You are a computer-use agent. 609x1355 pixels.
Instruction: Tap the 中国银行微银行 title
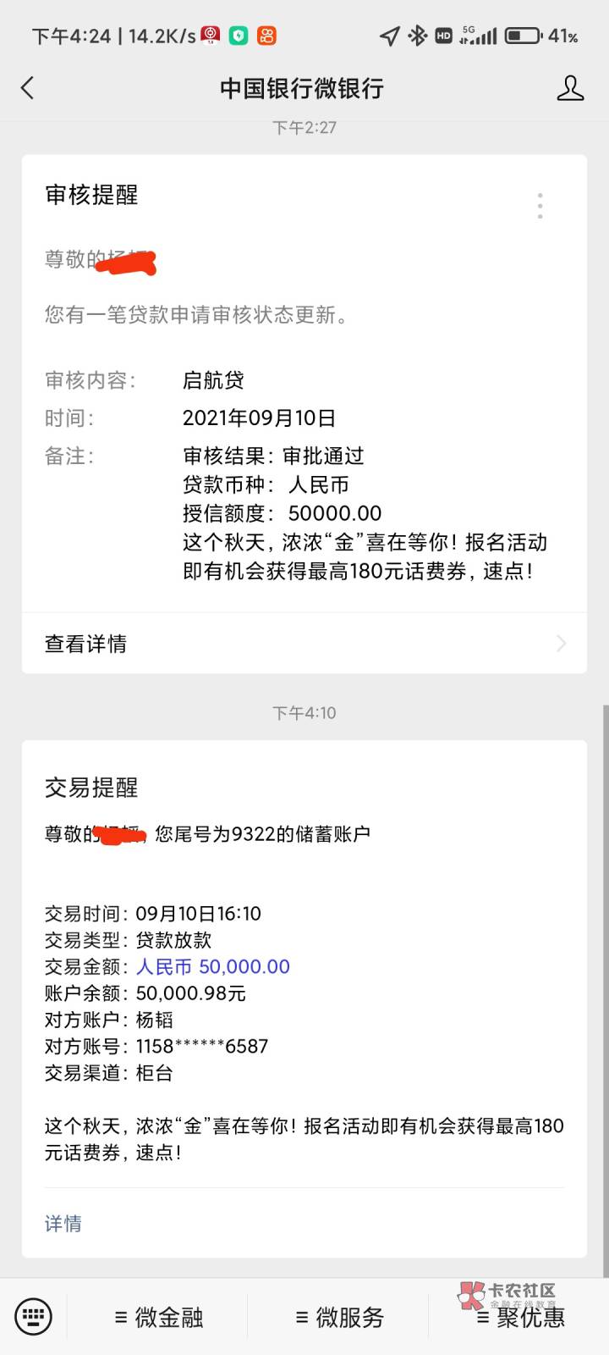coord(302,88)
